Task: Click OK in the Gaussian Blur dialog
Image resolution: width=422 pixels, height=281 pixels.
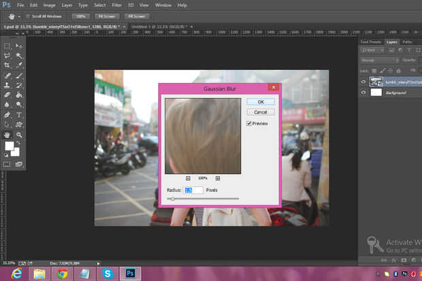Action: coord(260,101)
